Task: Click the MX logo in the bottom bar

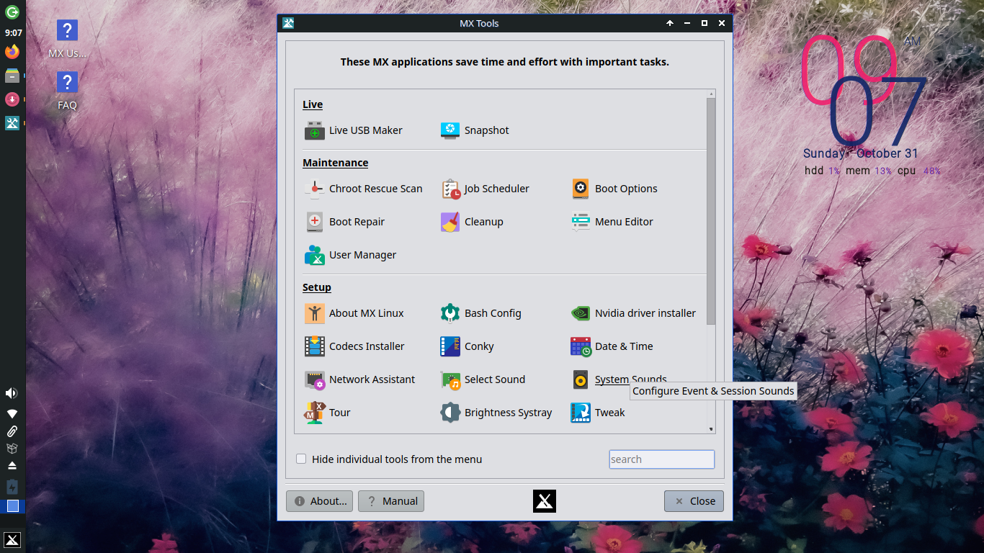Action: (545, 501)
